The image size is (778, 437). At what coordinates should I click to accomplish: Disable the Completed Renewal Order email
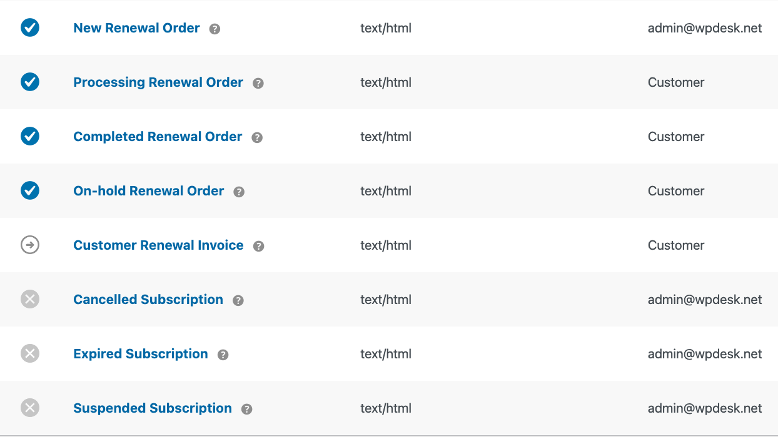[x=30, y=136]
